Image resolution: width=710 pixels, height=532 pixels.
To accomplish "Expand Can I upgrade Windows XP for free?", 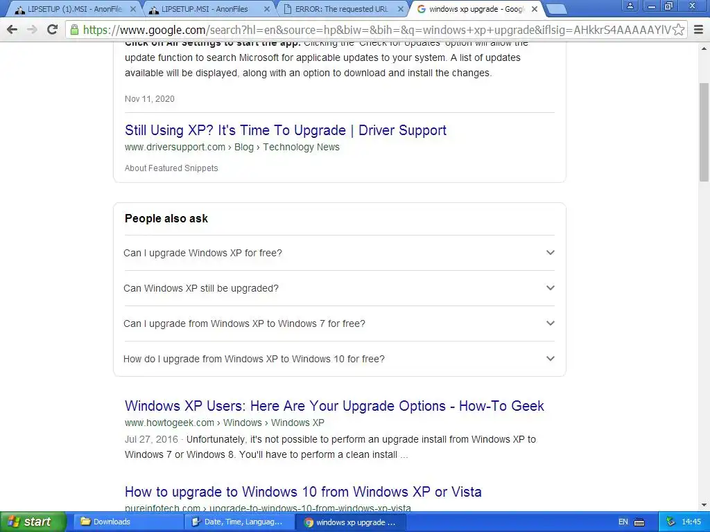I will pos(339,253).
